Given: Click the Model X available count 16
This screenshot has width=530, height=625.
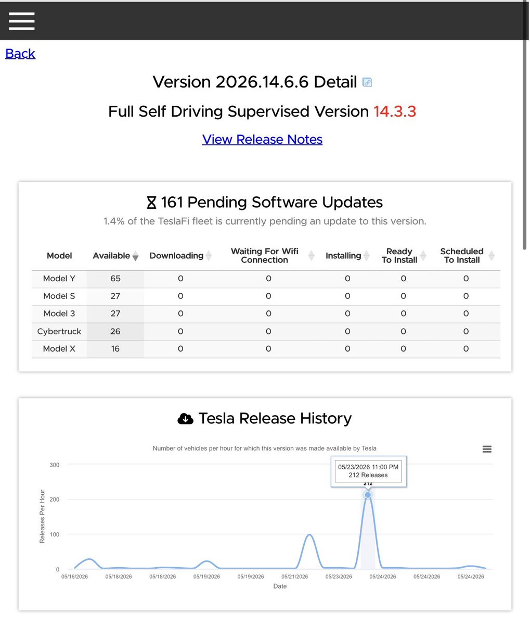Looking at the screenshot, I should 115,348.
